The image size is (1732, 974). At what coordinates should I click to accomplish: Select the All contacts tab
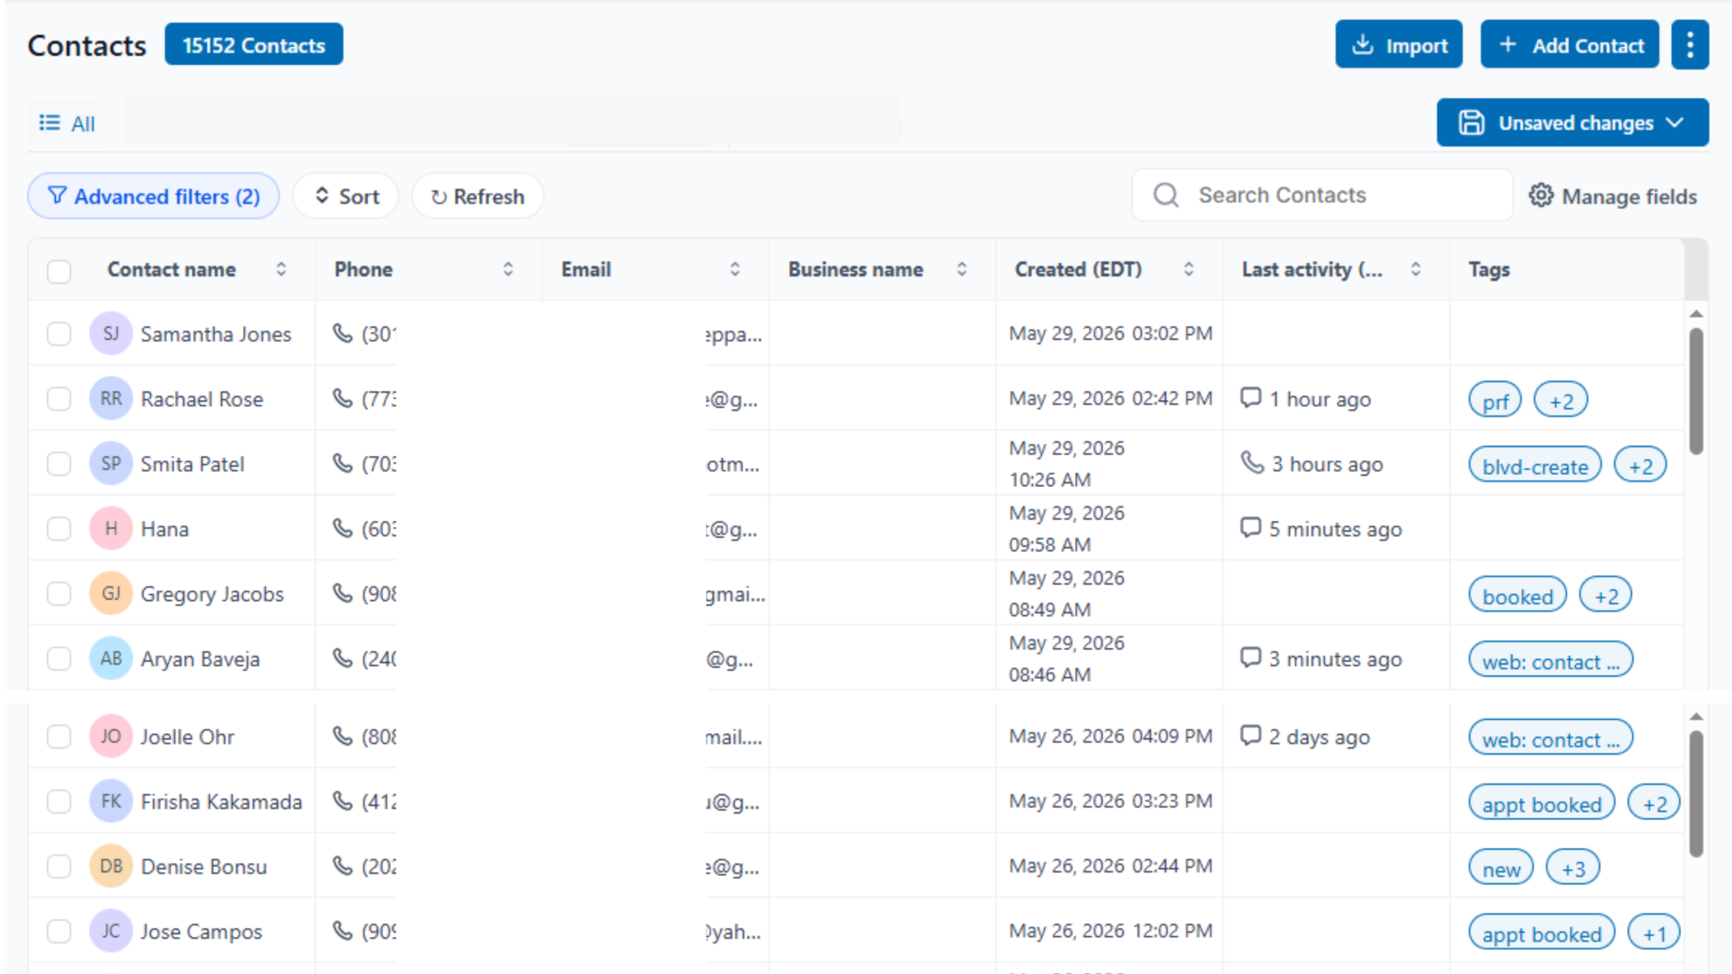click(x=67, y=123)
